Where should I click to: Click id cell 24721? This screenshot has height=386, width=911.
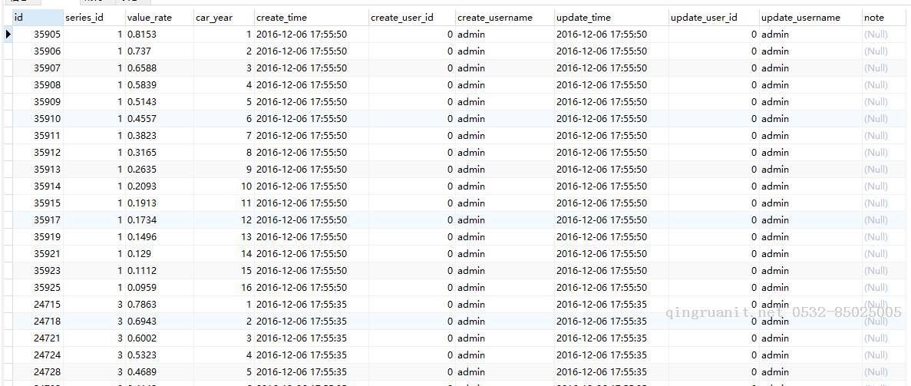pyautogui.click(x=37, y=338)
